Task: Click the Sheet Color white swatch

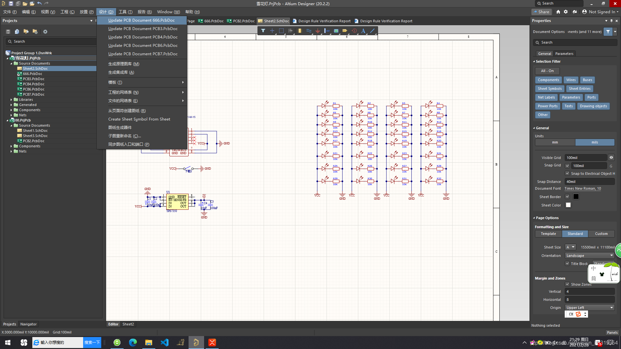Action: 568,205
